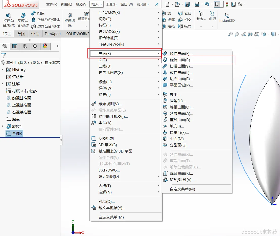Viewport: 280px width, 236px height.
Task: Switch to the 草图 Sketch tab
Action: point(21,34)
